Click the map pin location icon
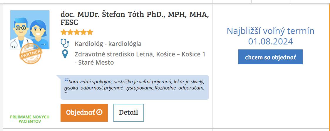 coord(65,54)
